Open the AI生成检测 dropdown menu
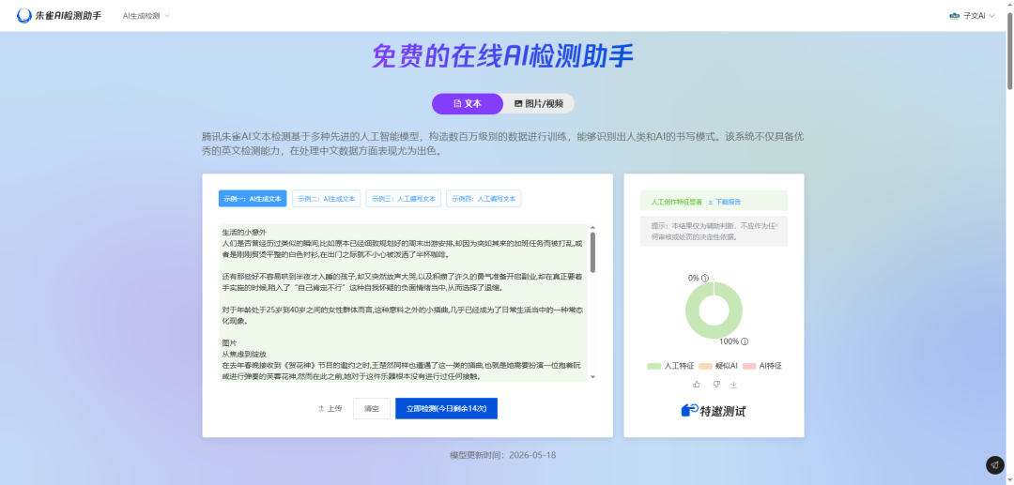This screenshot has width=1014, height=485. point(146,16)
